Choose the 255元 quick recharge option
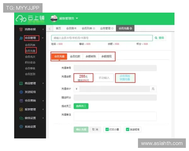 click(x=83, y=78)
